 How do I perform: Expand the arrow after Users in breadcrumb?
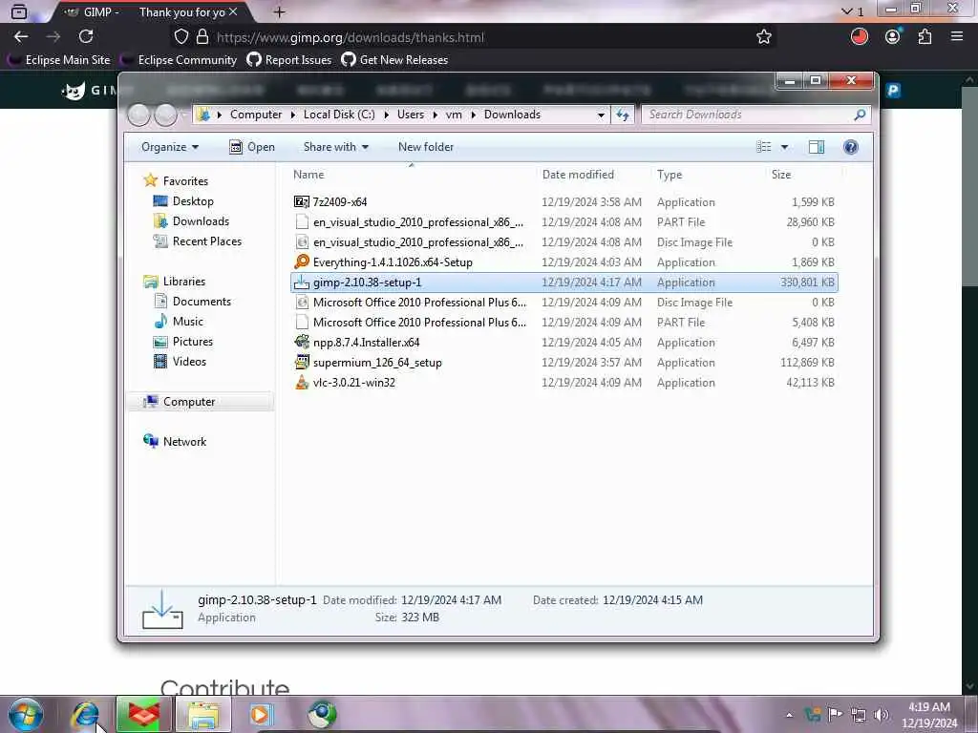[435, 115]
